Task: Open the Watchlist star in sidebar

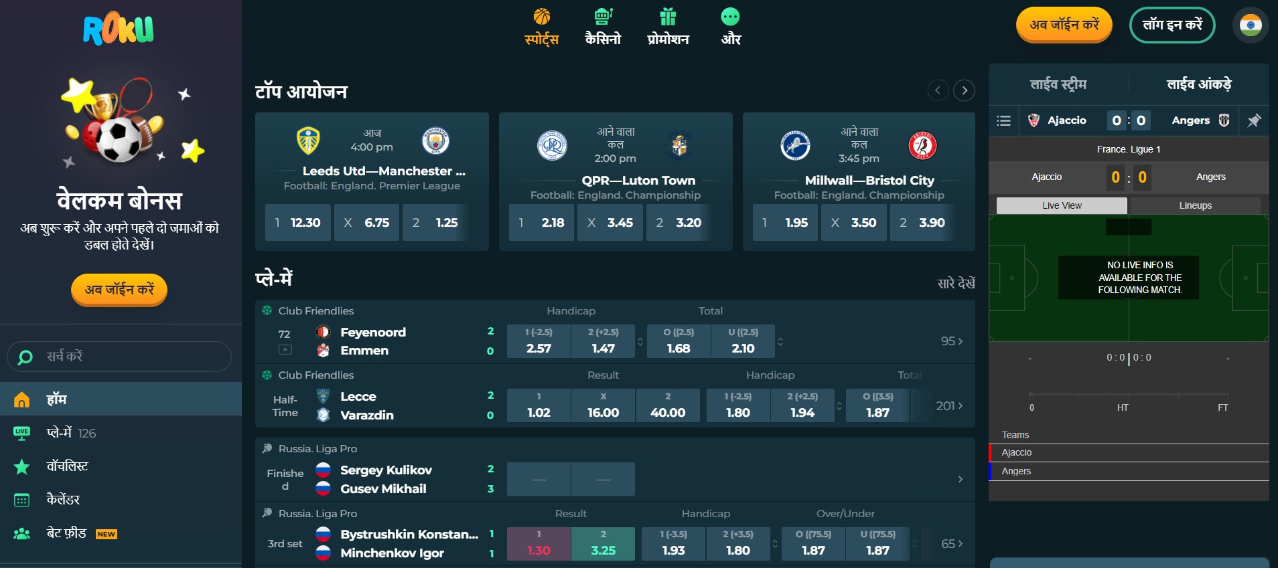Action: 21,466
